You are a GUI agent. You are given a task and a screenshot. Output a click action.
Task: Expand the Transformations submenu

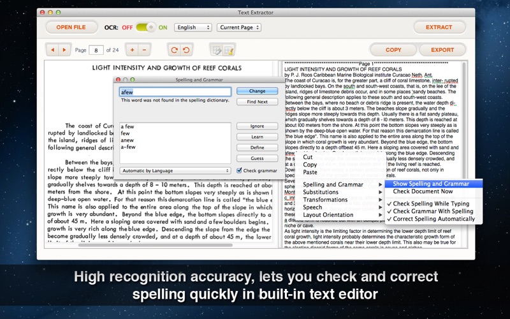pyautogui.click(x=342, y=200)
